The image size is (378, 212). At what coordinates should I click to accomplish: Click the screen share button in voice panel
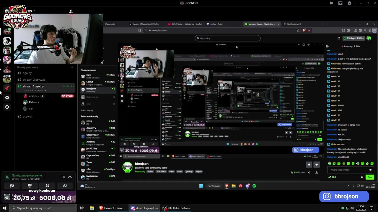coord(30,186)
